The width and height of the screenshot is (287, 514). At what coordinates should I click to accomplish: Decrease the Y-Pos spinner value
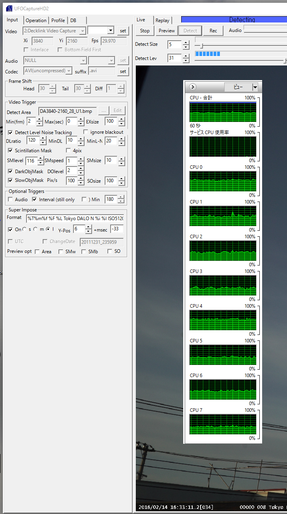coord(88,231)
